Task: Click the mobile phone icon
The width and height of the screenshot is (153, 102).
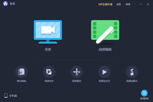Action: click(6, 95)
